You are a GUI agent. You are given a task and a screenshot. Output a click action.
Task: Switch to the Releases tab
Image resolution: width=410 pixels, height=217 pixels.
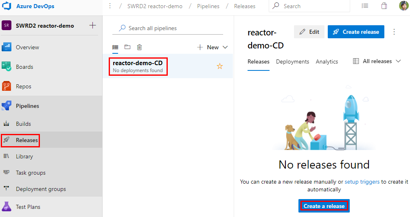259,62
